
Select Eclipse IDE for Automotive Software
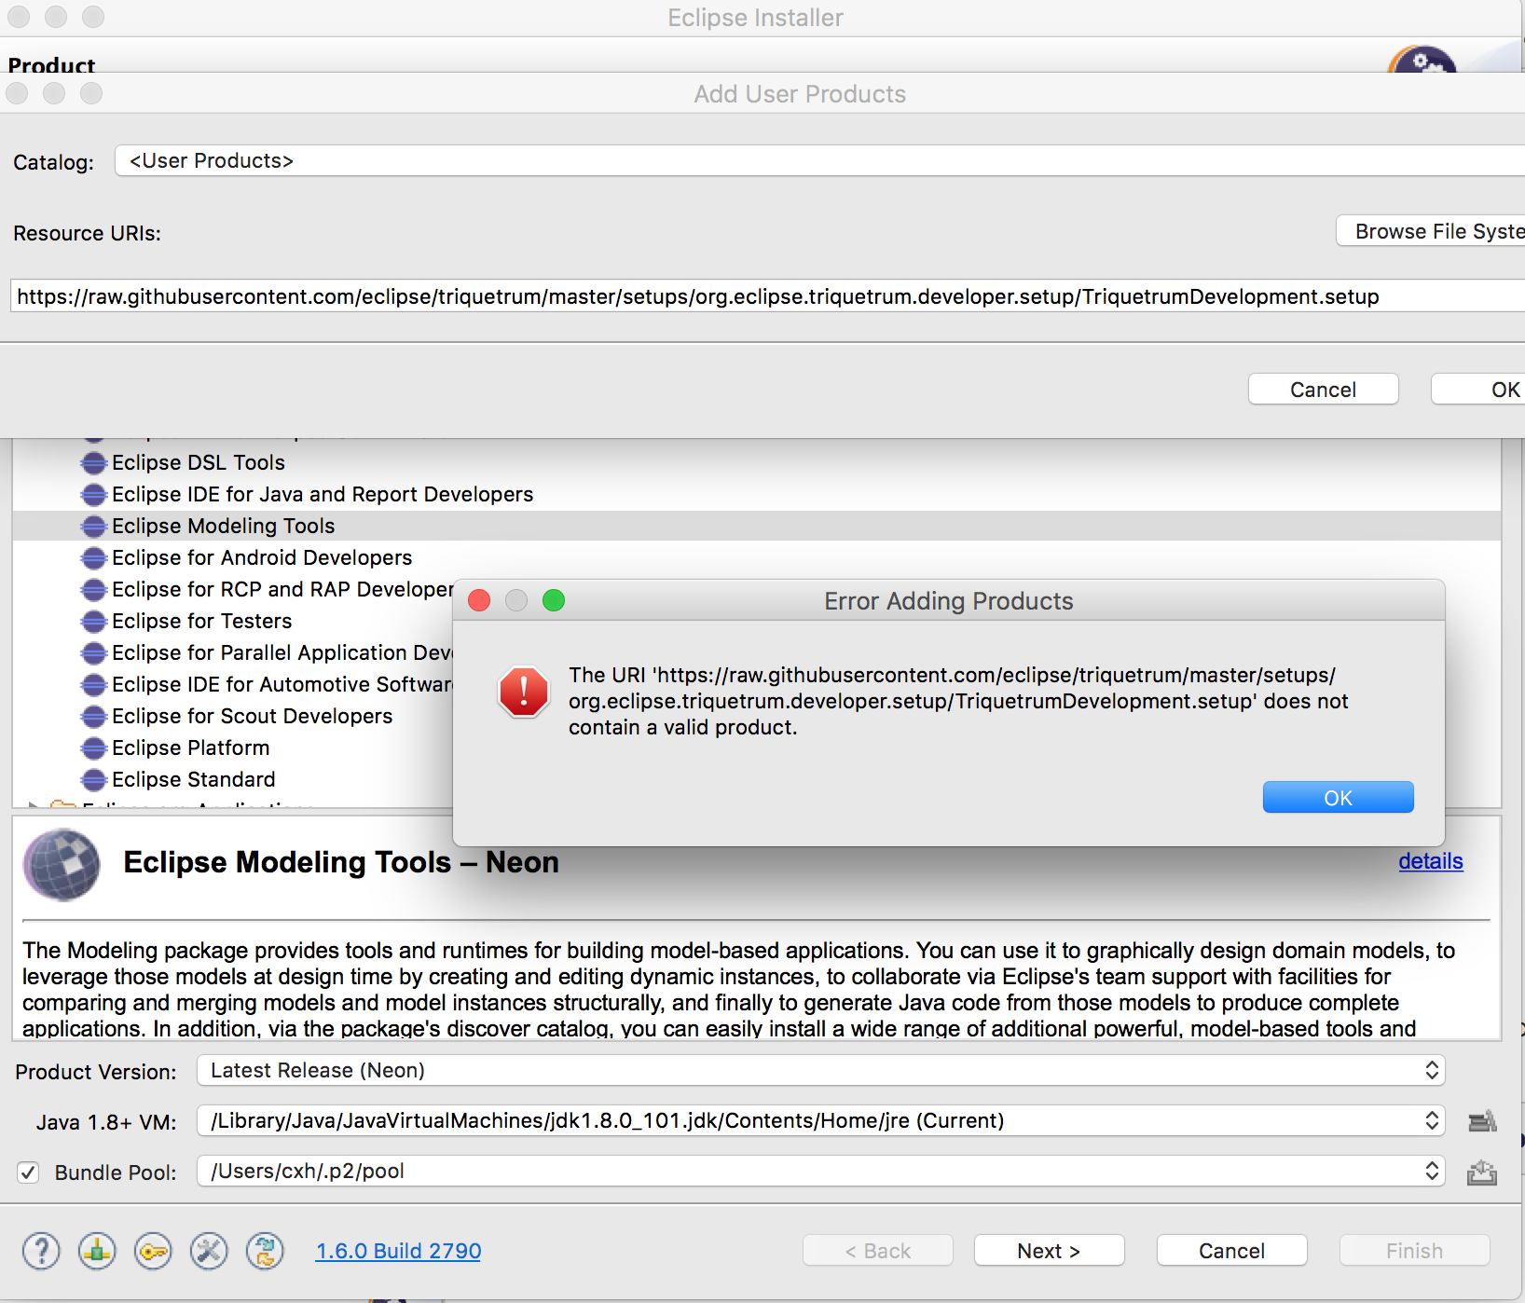(282, 684)
